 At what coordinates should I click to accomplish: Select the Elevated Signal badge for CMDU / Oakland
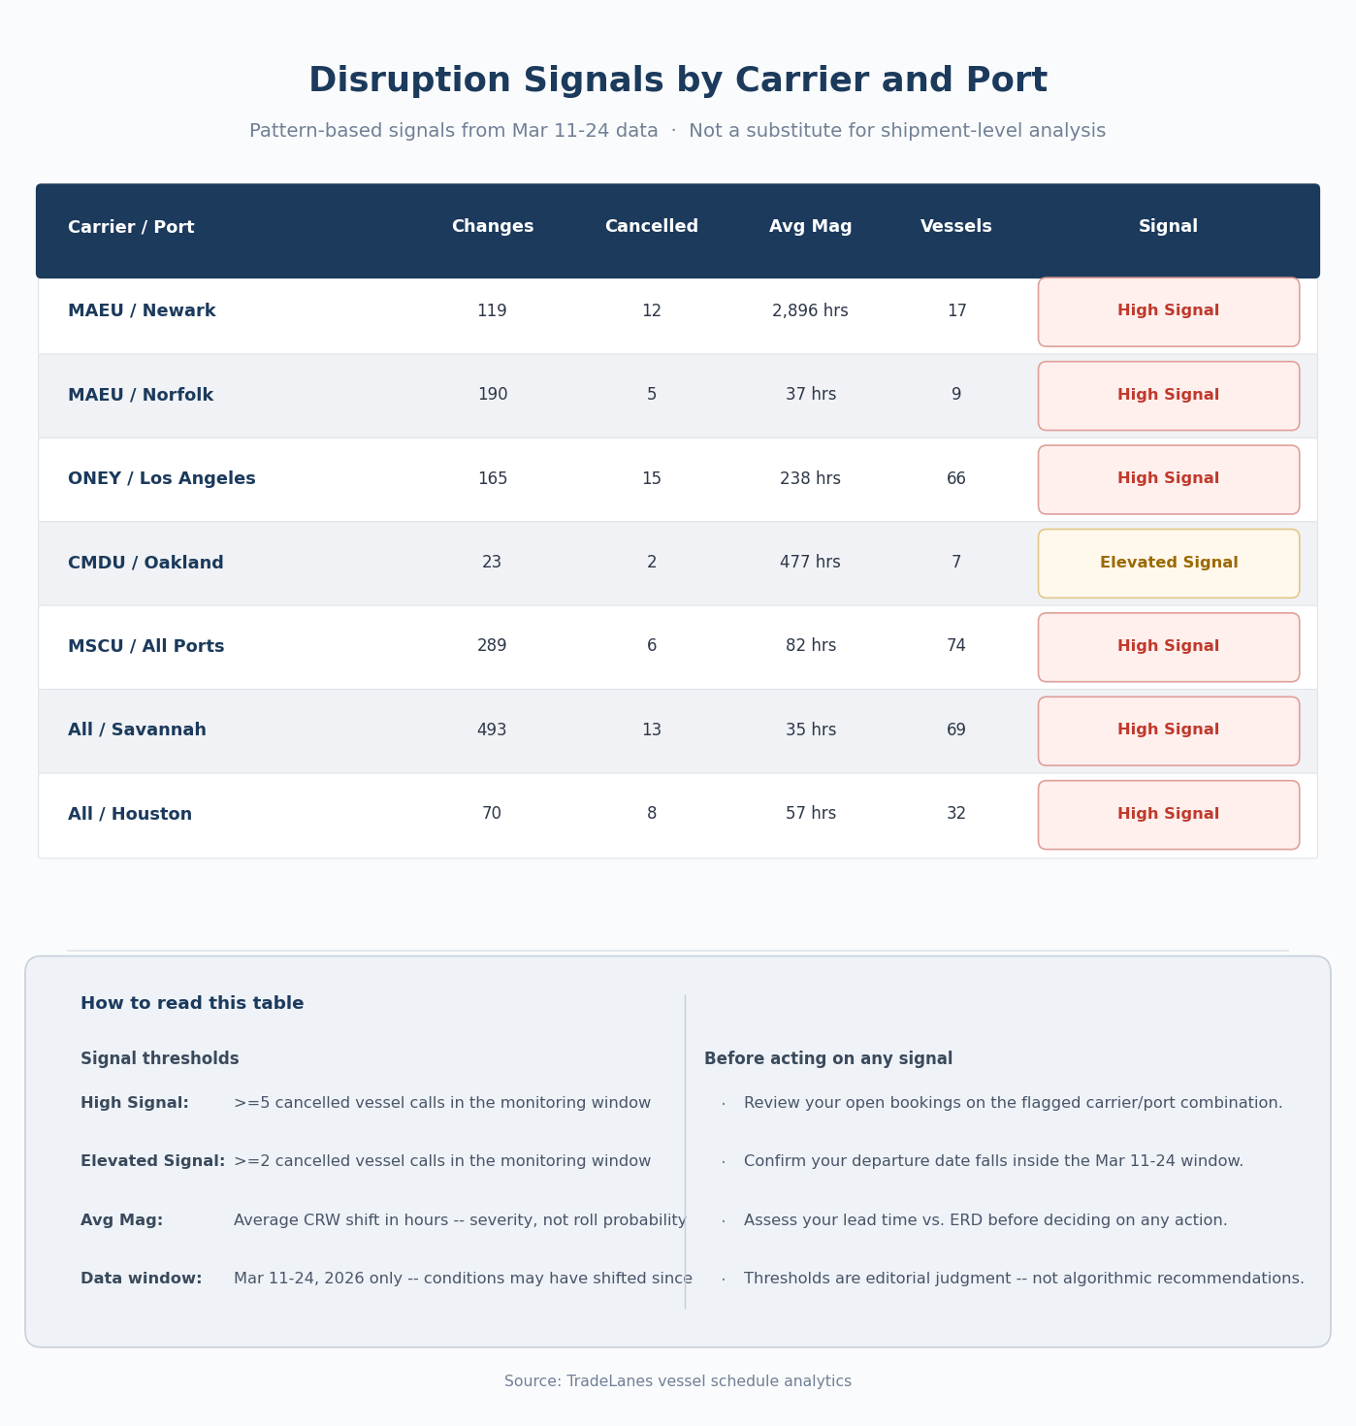tap(1168, 564)
